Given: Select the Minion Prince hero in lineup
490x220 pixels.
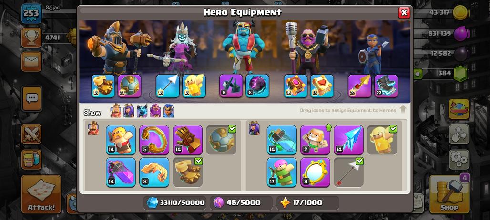Looking at the screenshot, I should click(244, 46).
